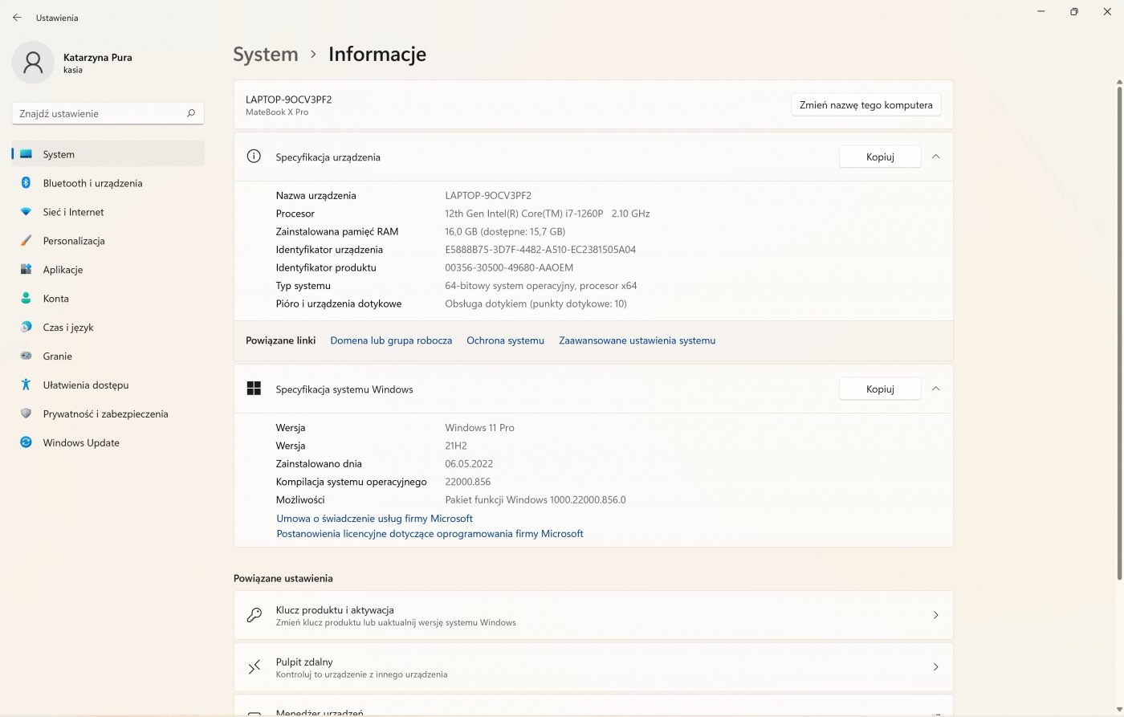Screen dimensions: 1124x717
Task: Click the Windows Update sync icon
Action: pos(26,442)
